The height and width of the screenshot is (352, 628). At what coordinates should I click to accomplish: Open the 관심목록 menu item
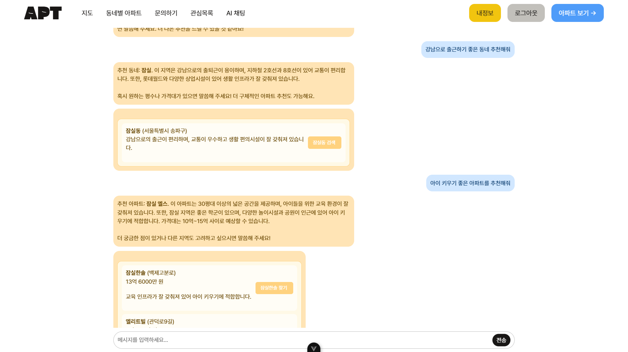pyautogui.click(x=202, y=13)
